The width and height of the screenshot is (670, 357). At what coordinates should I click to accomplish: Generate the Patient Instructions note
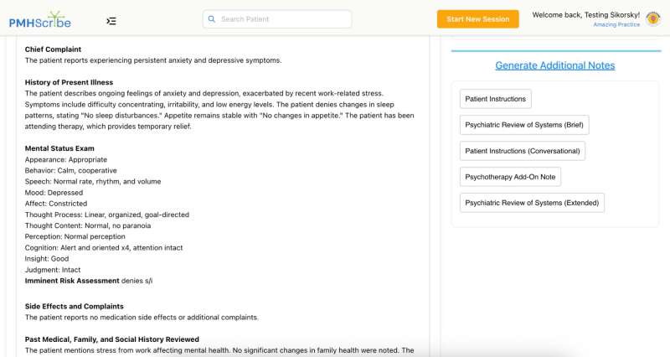coord(496,99)
